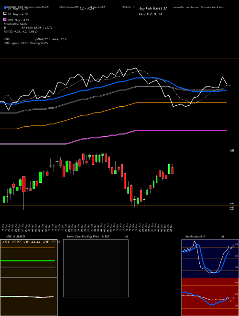Select the '200 Day - 3.87' legend text
Image resolution: width=239 pixels, height=316 pixels.
tap(18, 20)
